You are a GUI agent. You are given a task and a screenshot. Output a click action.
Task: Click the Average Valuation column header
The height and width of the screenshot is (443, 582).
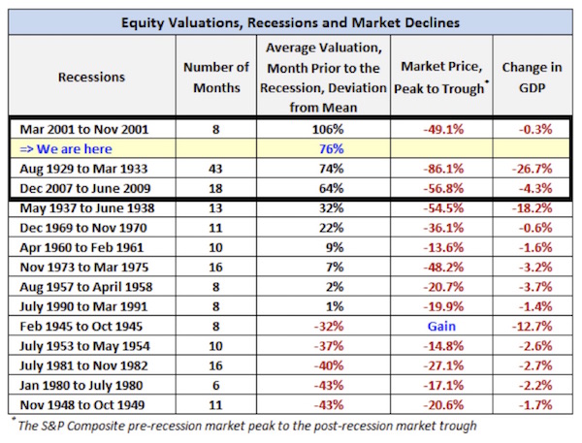coord(323,78)
